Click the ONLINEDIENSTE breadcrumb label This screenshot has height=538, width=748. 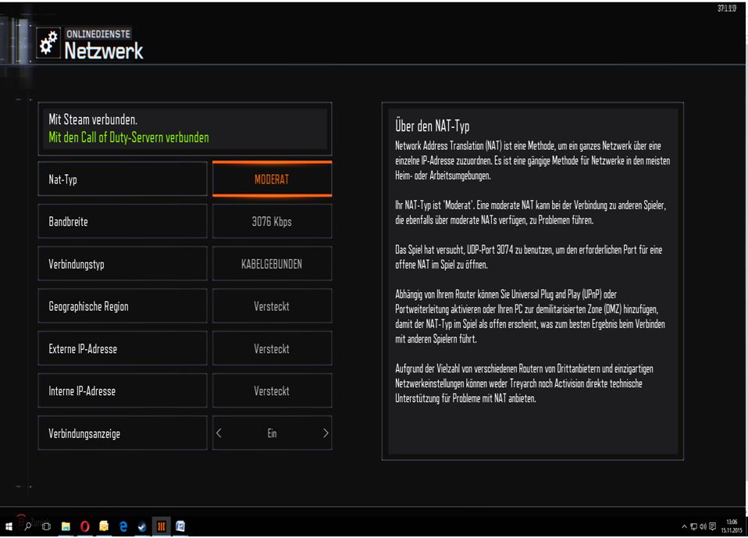98,34
